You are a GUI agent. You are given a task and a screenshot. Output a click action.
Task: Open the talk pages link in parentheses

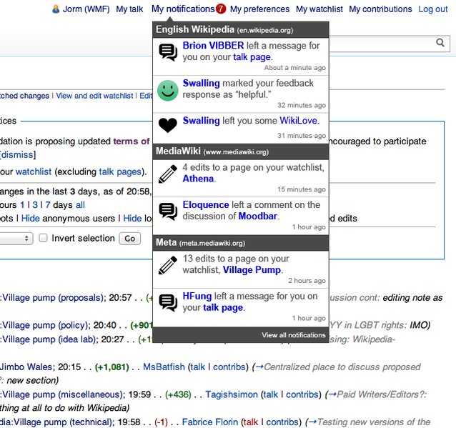pos(120,171)
